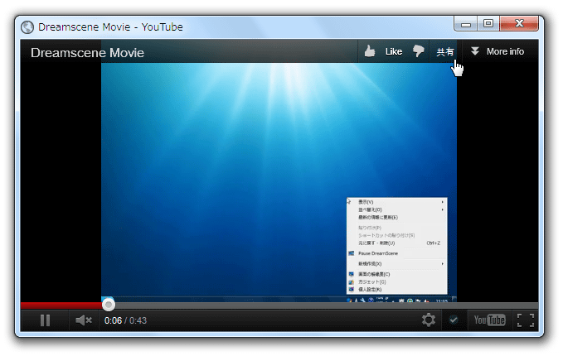Click the More info text
This screenshot has height=356, width=563.
point(505,51)
